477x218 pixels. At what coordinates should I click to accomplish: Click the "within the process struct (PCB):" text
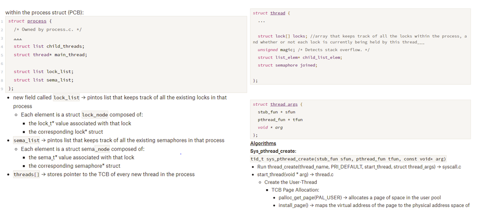tap(44, 12)
